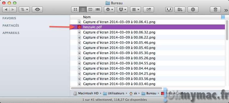229x103 pixels.
Task: Select the hmzaAt.pdf file row
Action: tap(147, 27)
